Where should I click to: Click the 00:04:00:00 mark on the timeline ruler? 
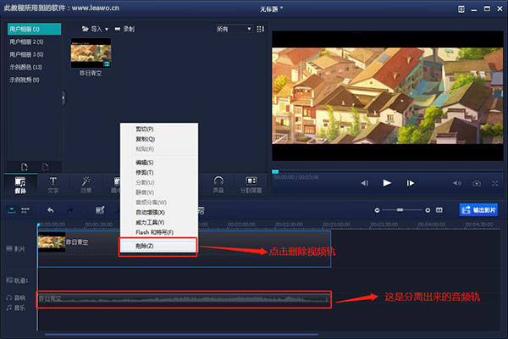[431, 225]
